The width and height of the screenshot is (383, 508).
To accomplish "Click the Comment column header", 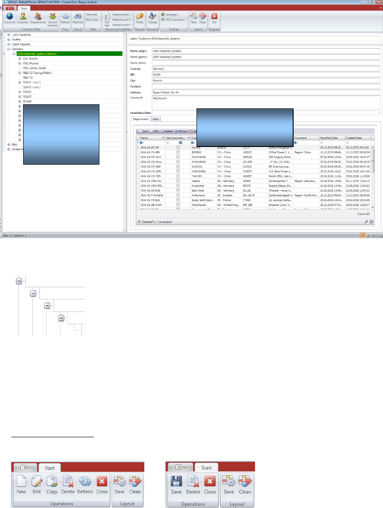I will [x=306, y=138].
